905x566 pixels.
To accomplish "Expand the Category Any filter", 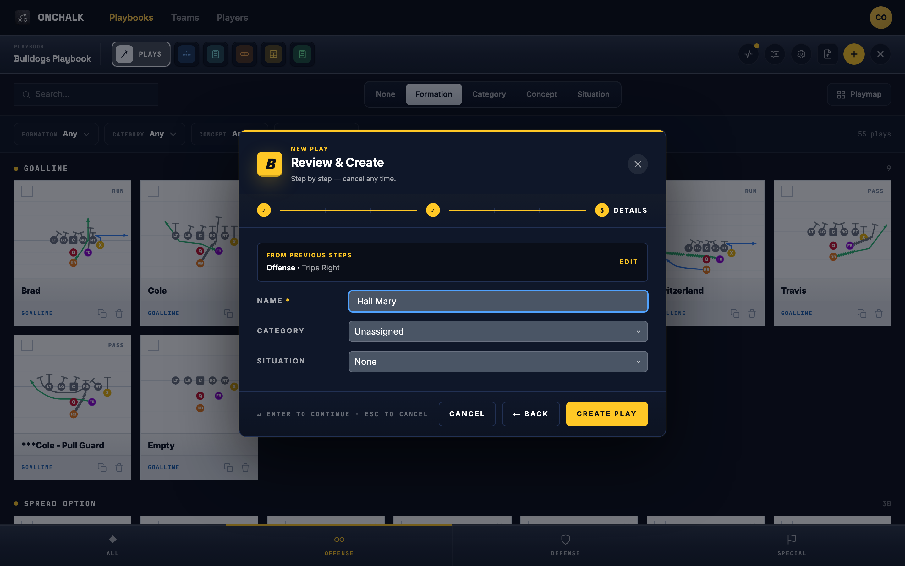I will (145, 134).
